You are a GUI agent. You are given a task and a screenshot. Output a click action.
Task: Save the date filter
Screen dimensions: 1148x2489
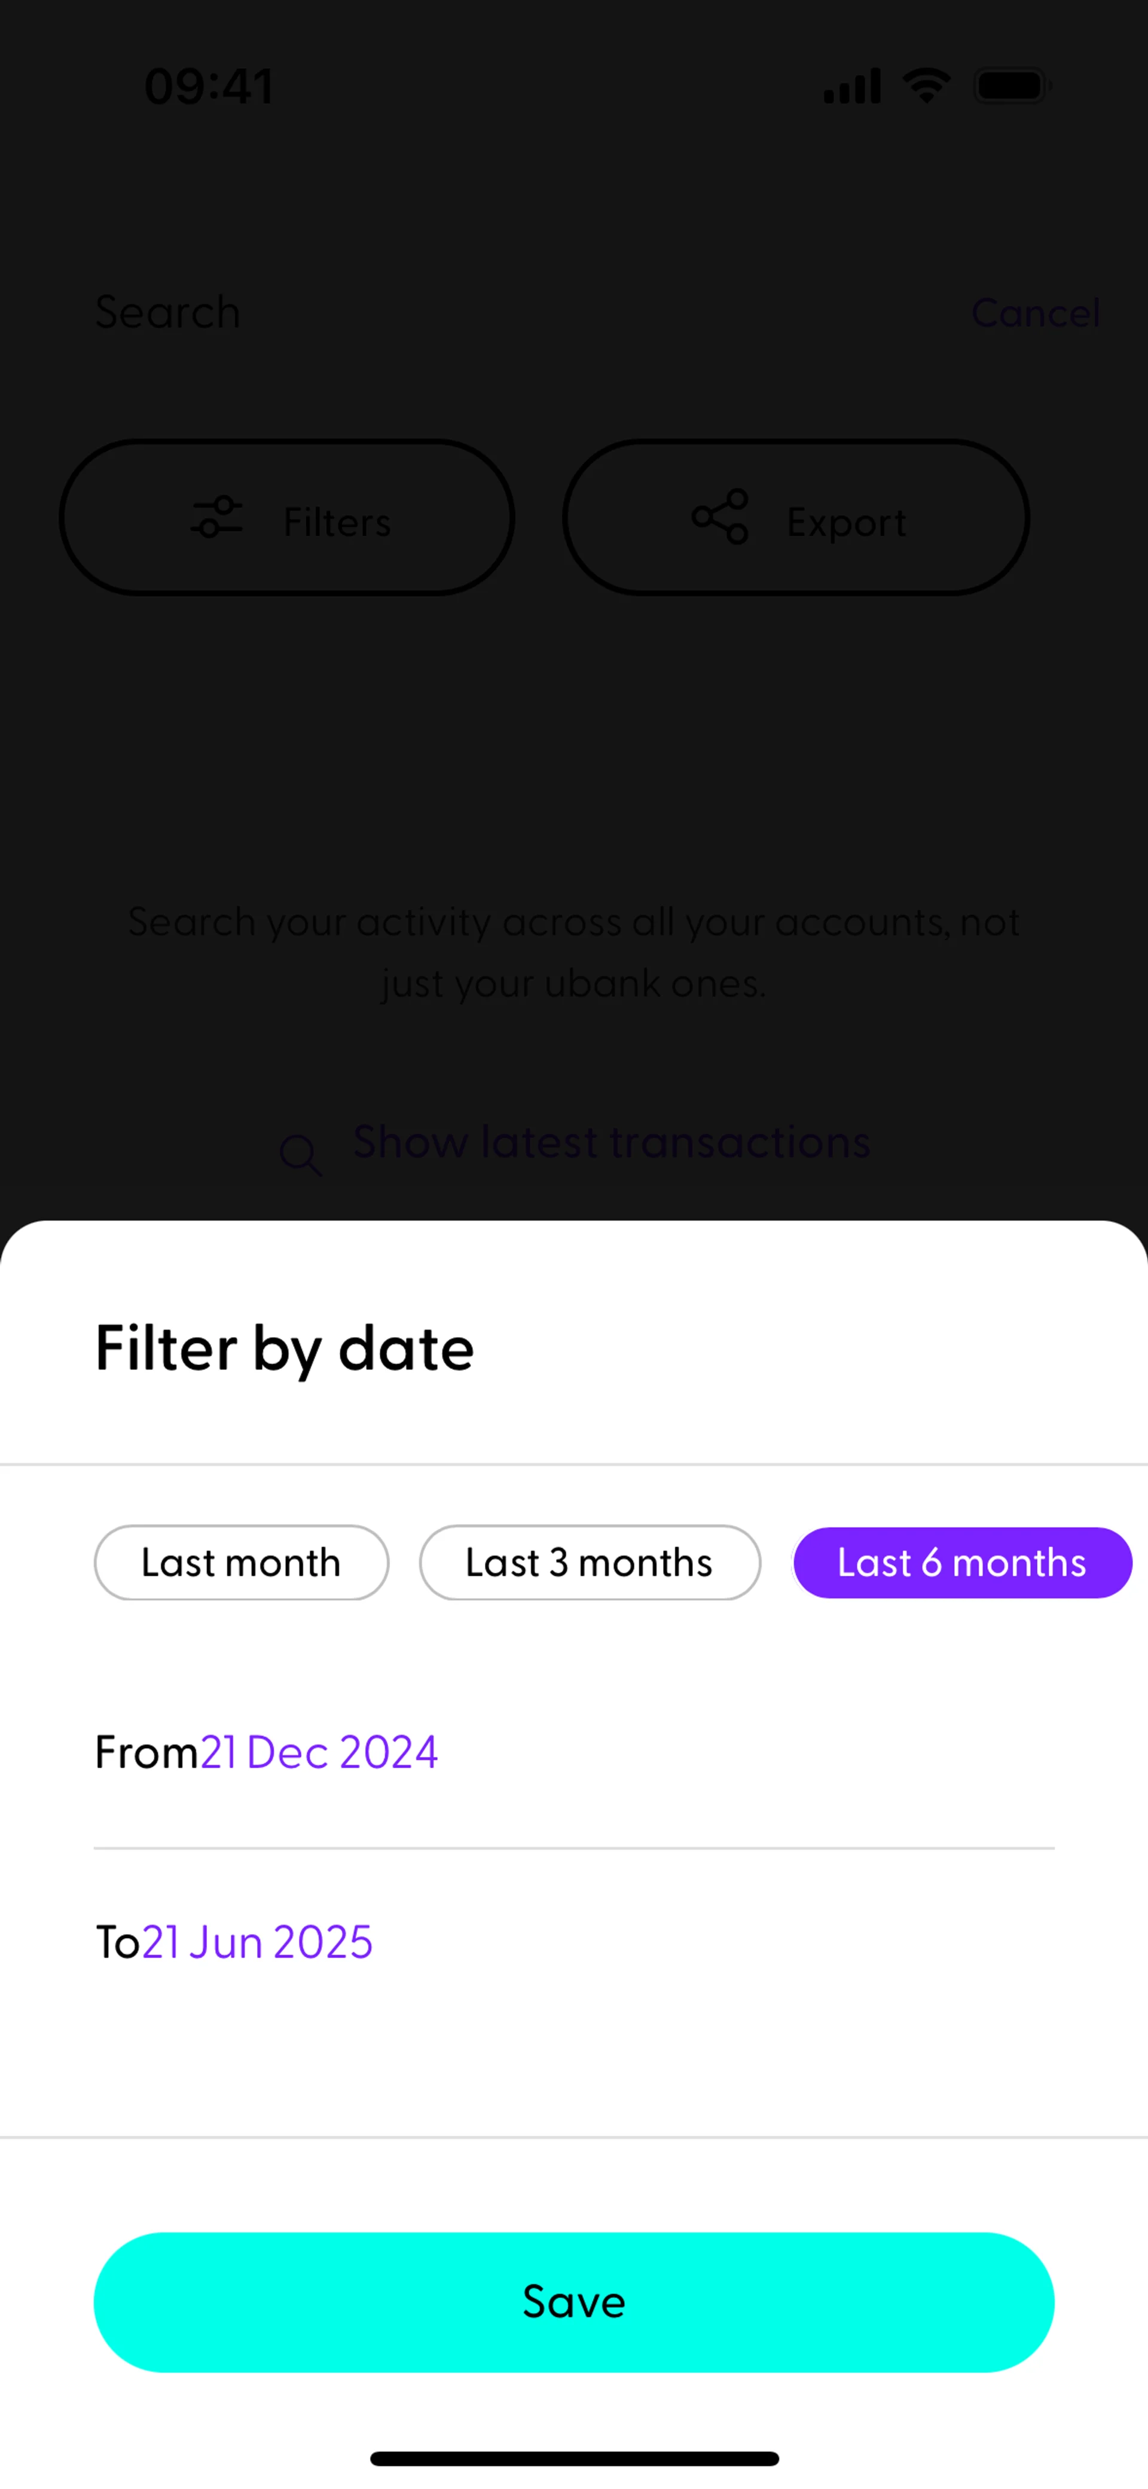tap(574, 2302)
